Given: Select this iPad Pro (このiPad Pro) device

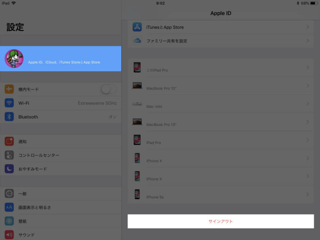Looking at the screenshot, I should (221, 67).
